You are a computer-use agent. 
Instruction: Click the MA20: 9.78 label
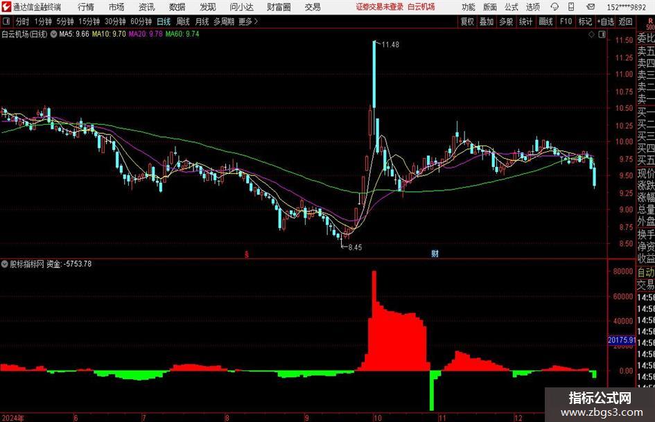click(x=146, y=34)
